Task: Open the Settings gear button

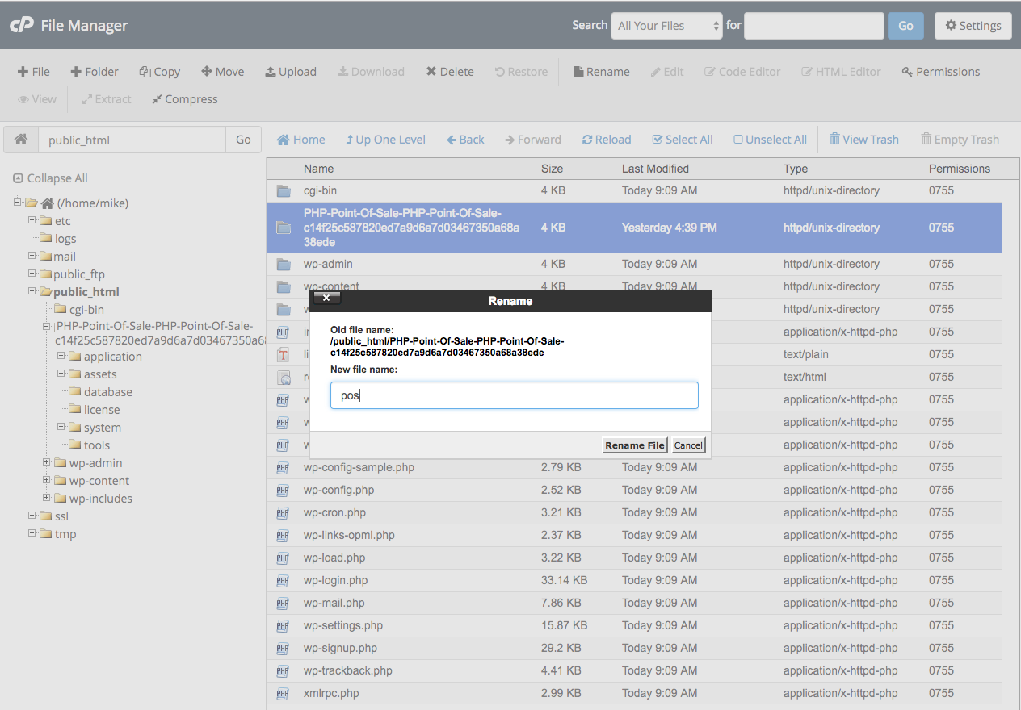Action: coord(973,26)
